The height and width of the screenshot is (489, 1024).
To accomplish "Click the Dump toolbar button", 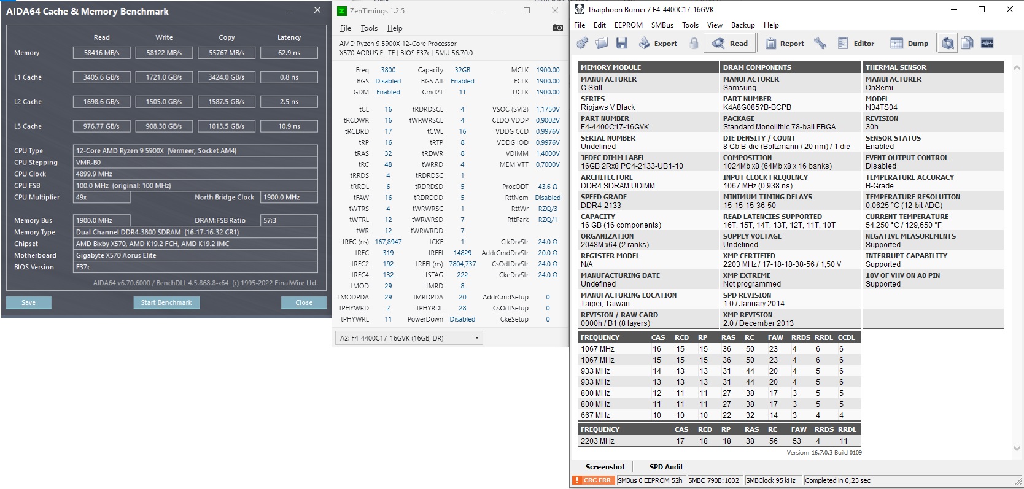I will 910,43.
